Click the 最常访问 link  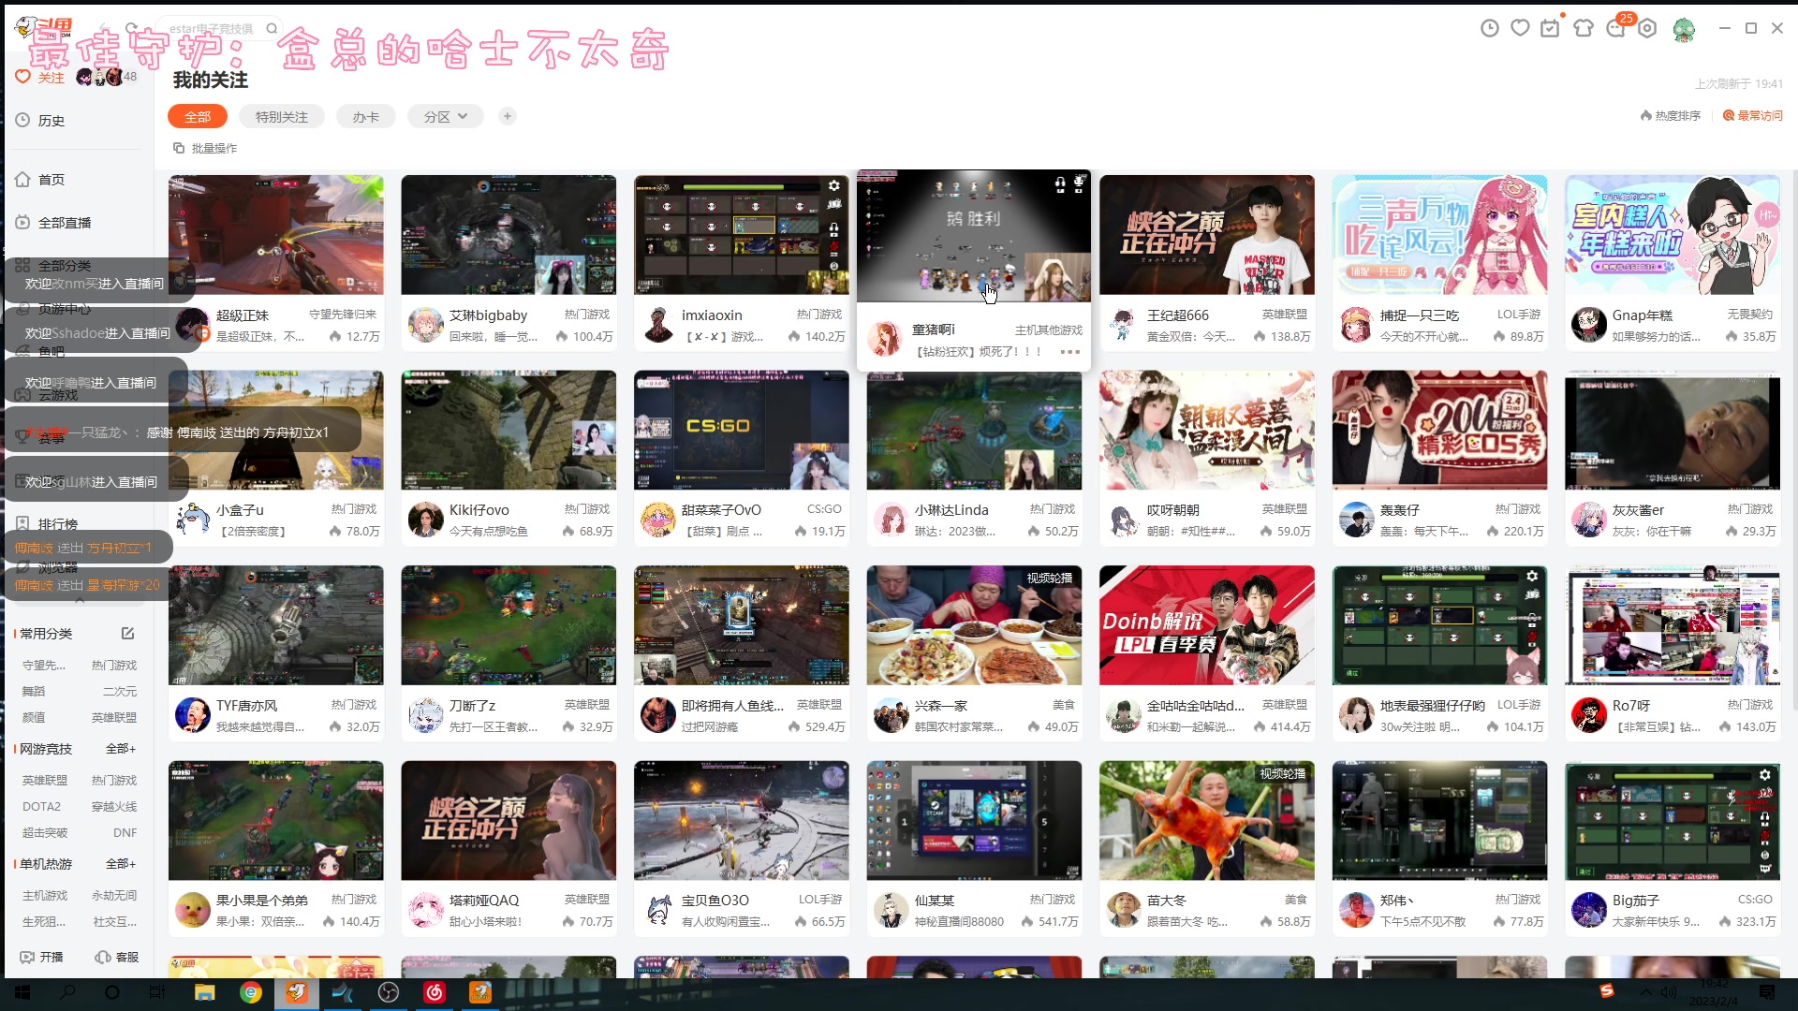1753,116
